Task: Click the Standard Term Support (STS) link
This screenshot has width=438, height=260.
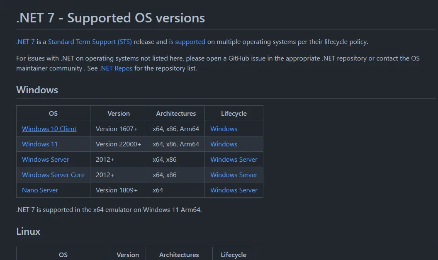Action: tap(90, 42)
